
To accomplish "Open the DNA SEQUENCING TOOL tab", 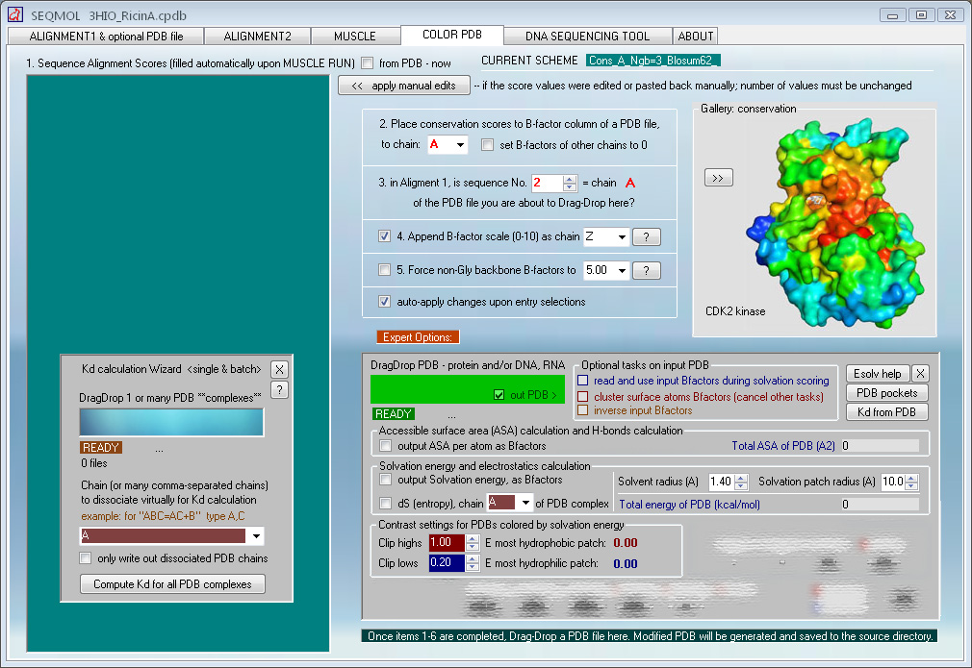I will point(587,36).
